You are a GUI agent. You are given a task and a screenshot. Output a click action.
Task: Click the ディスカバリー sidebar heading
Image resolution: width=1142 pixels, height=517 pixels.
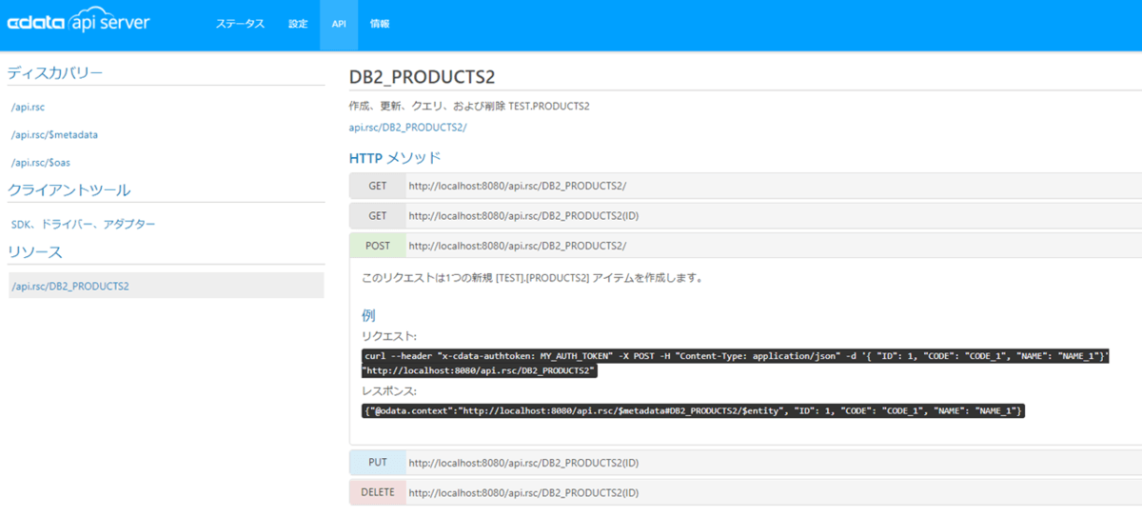click(x=55, y=73)
